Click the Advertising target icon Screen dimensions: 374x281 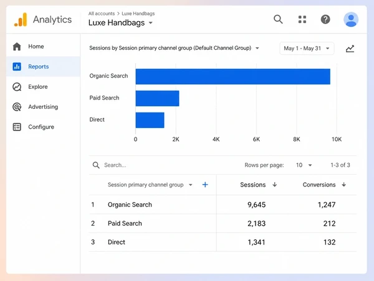coord(17,107)
